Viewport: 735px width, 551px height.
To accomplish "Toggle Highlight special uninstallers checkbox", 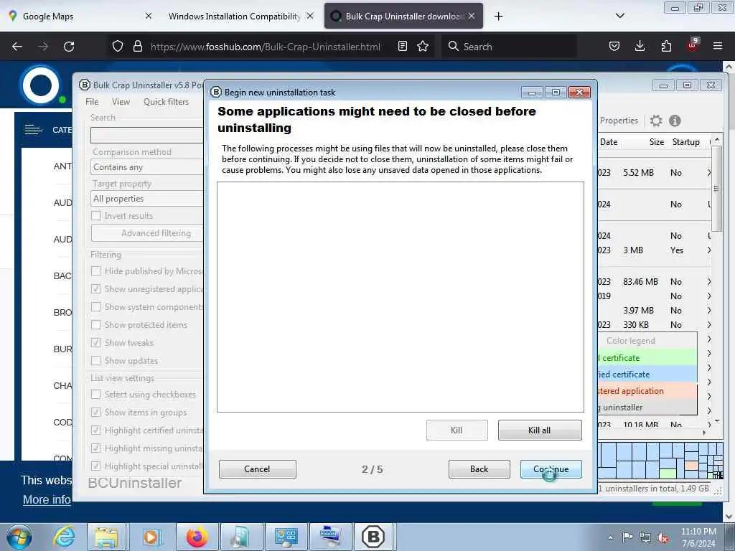I will click(96, 466).
